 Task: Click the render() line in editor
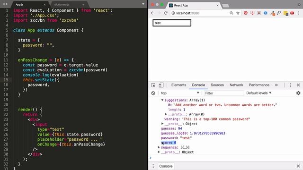click(30, 110)
